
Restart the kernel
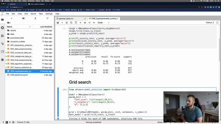click(x=89, y=23)
